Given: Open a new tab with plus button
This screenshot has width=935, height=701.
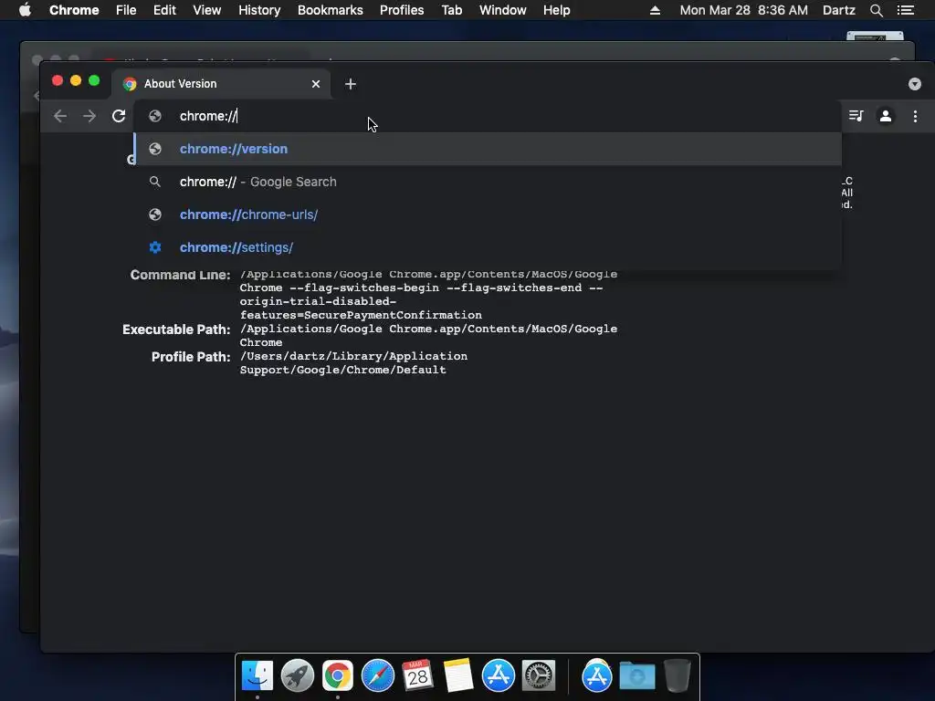Looking at the screenshot, I should (351, 84).
